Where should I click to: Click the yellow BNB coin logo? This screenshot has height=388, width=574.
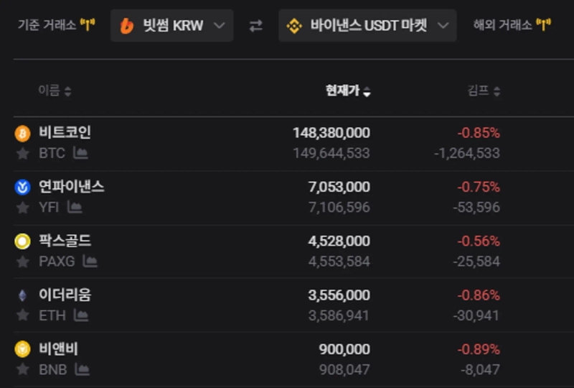tap(22, 349)
